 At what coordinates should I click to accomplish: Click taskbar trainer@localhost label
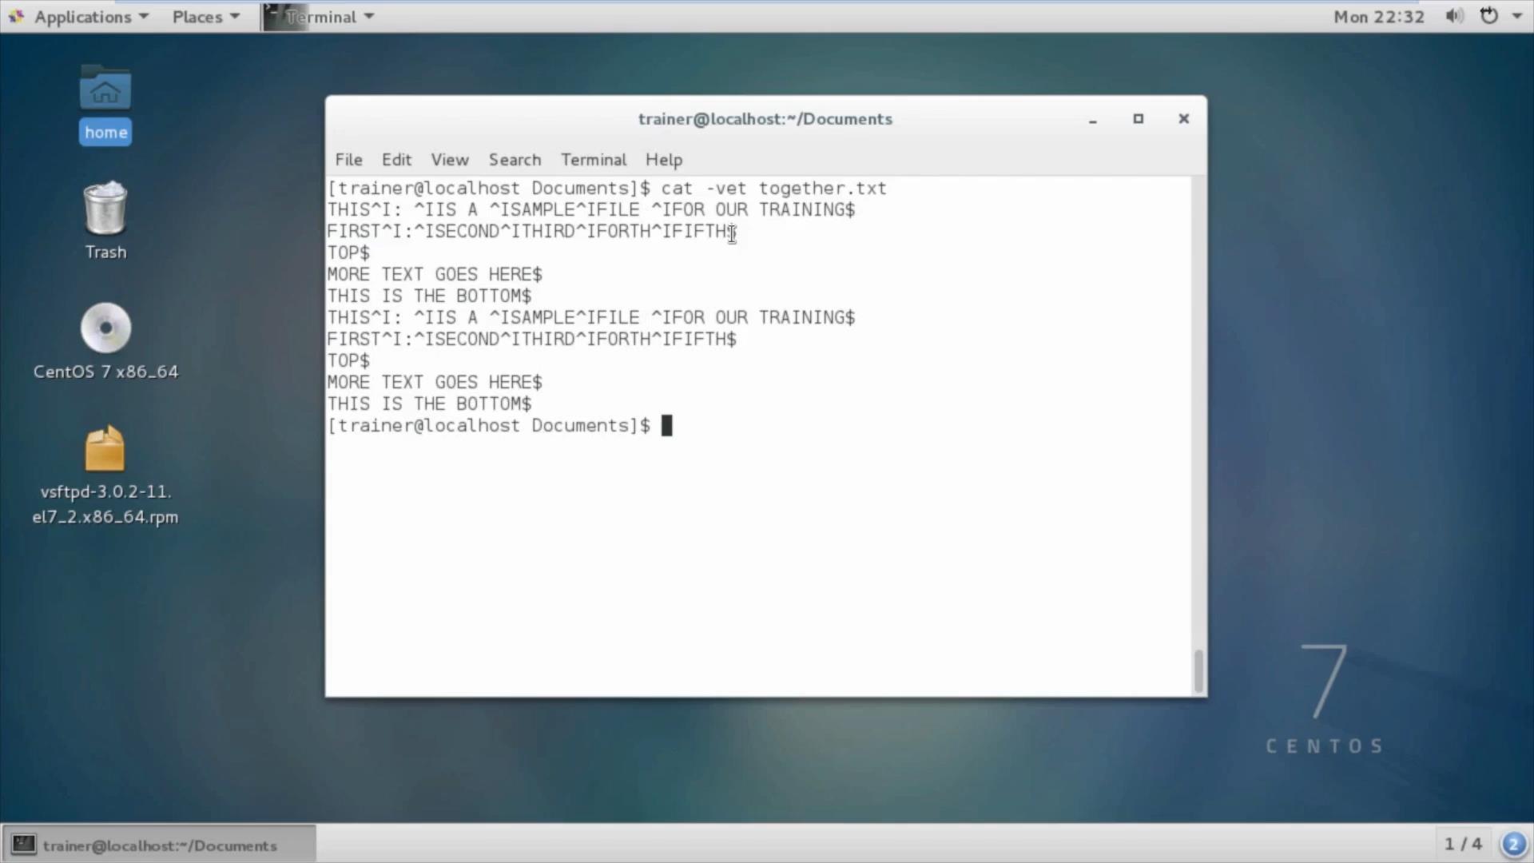tap(159, 845)
